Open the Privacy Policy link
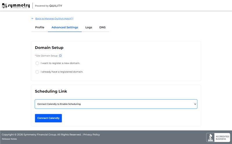The width and height of the screenshot is (232, 144). point(91,134)
